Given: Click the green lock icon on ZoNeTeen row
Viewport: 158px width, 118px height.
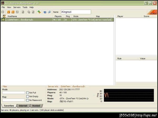Looking at the screenshot, I should pos(3,19).
